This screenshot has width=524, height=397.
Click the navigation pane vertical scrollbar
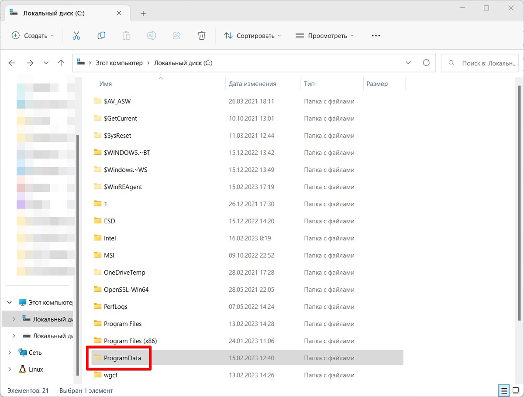[78, 254]
